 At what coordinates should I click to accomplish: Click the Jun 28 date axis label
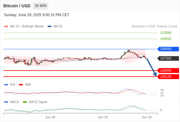(x=50, y=117)
